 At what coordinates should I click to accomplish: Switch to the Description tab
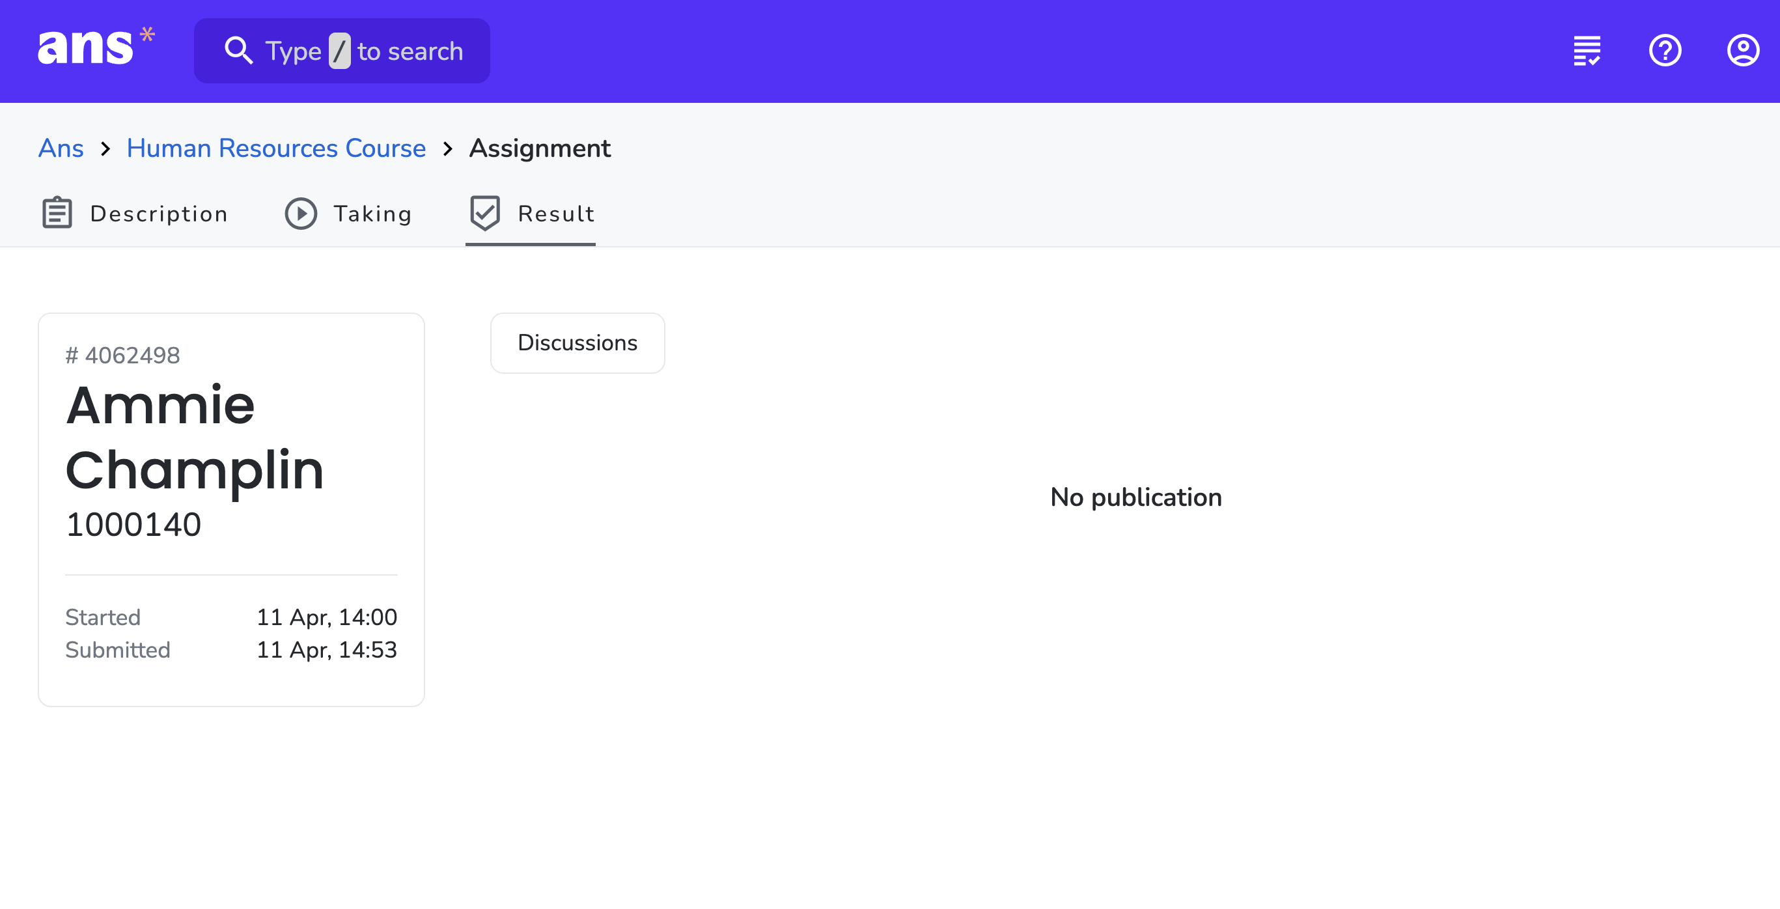(135, 214)
